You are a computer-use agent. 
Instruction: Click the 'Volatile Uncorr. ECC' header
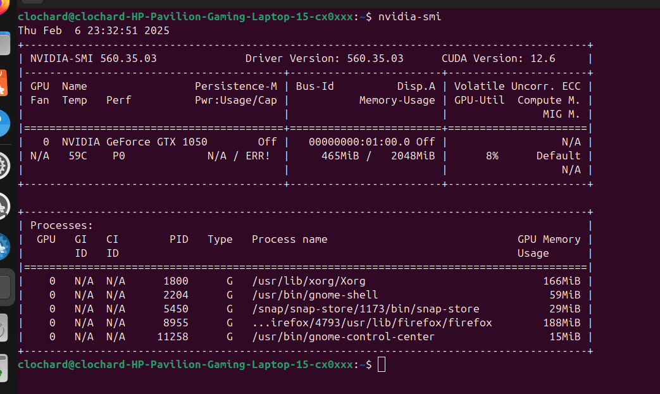[518, 86]
